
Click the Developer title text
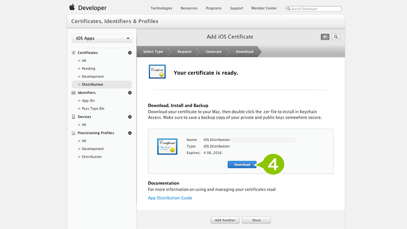click(92, 8)
